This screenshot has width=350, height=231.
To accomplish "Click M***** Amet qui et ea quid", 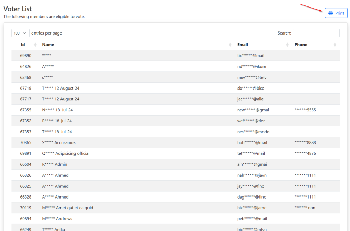I will click(68, 208).
